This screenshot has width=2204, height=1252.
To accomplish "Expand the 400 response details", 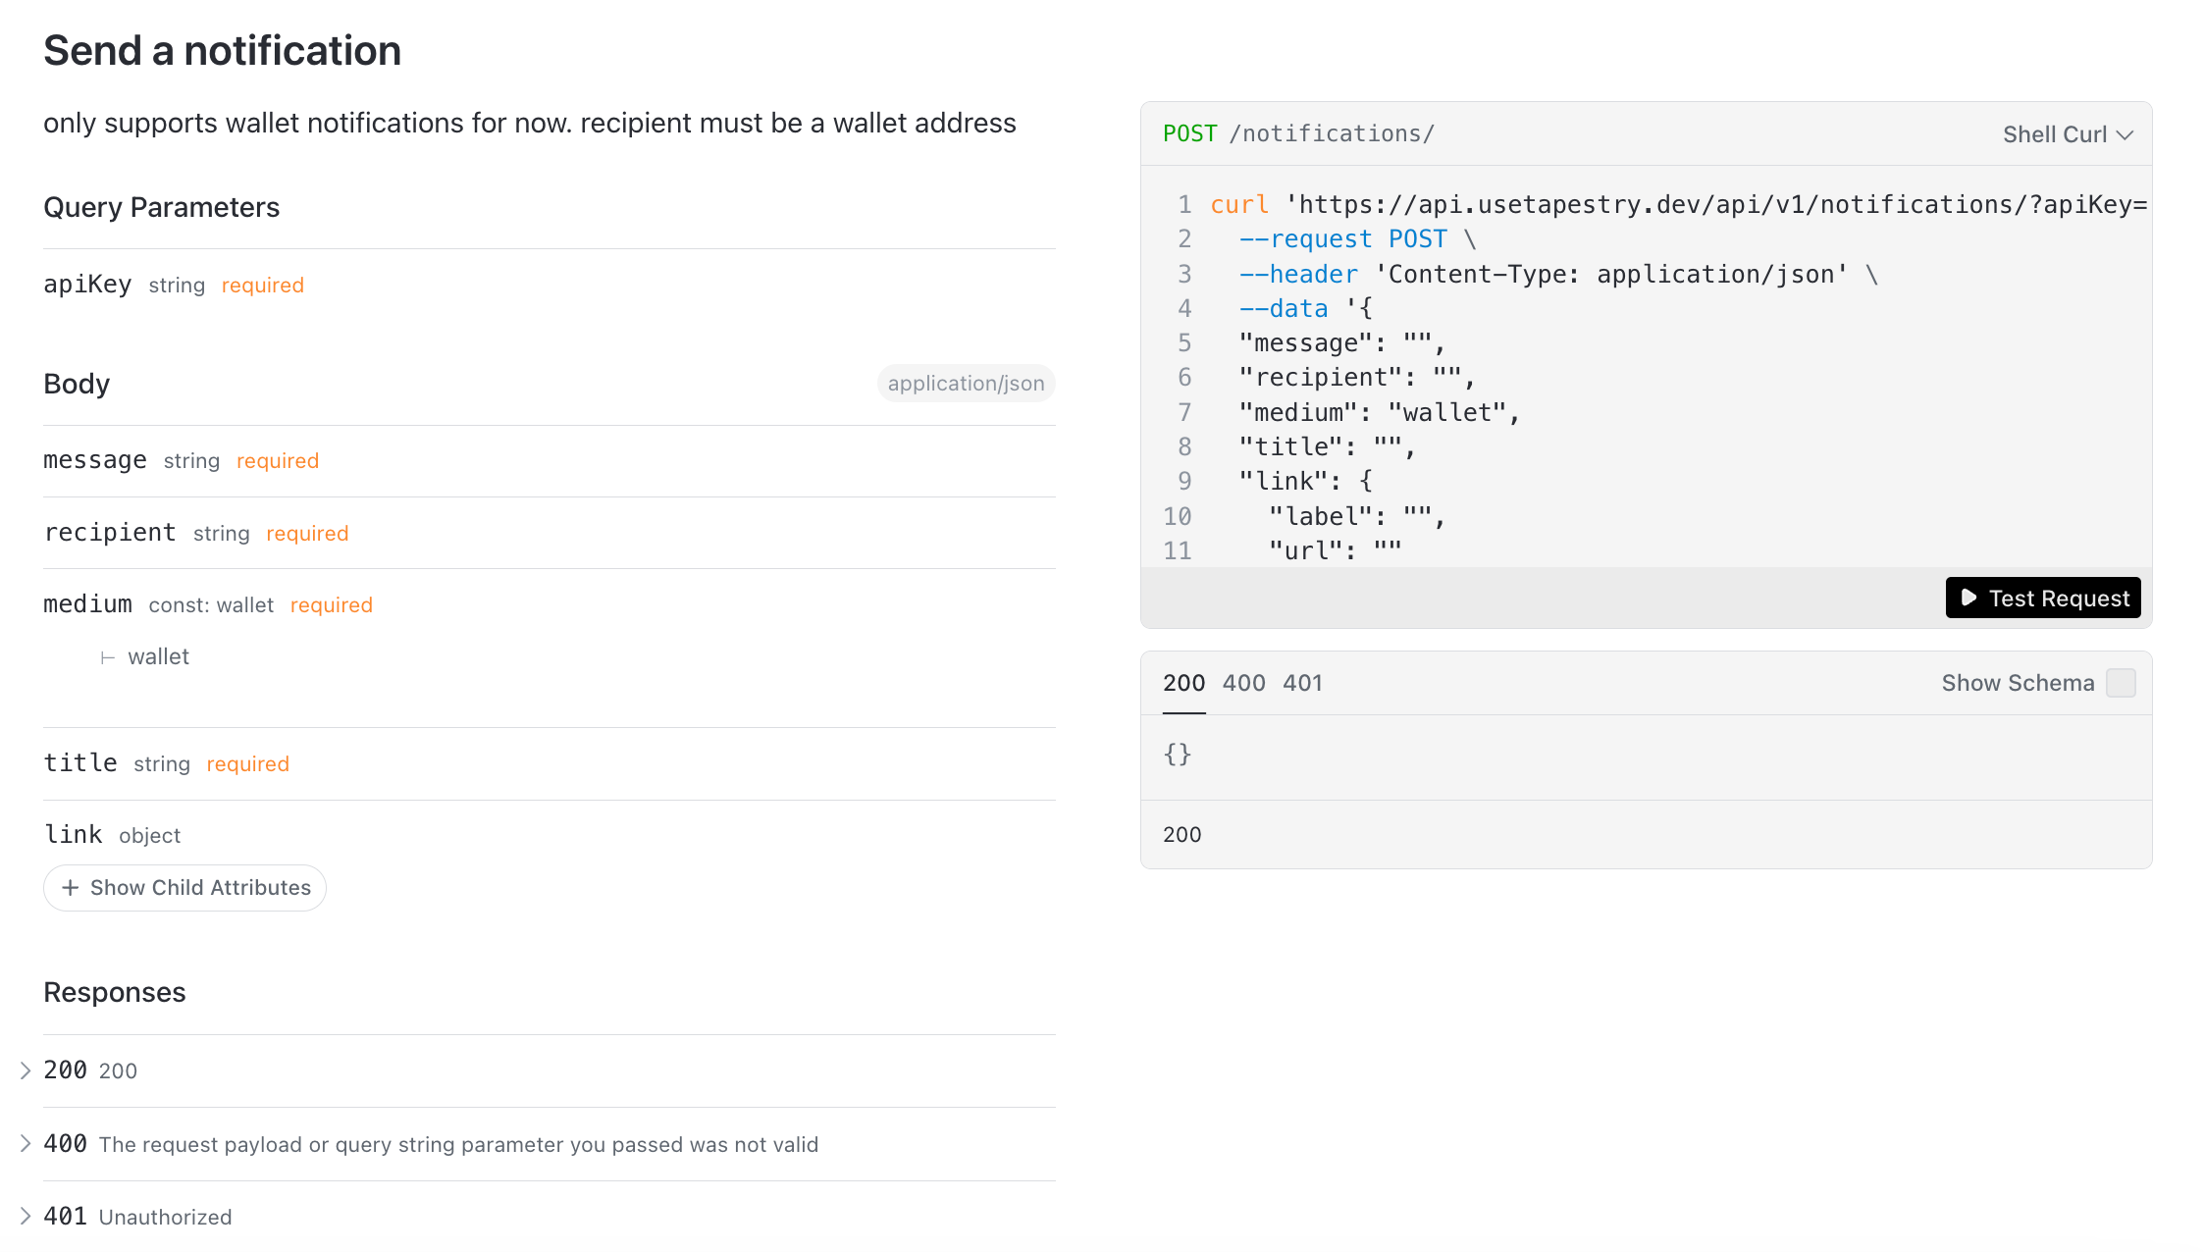I will coord(26,1143).
